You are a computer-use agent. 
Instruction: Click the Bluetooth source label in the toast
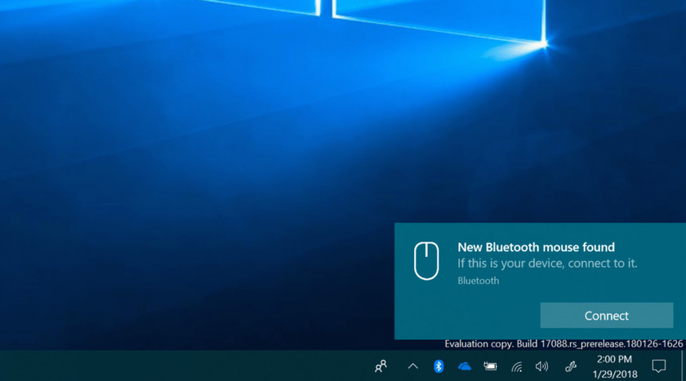(x=478, y=281)
